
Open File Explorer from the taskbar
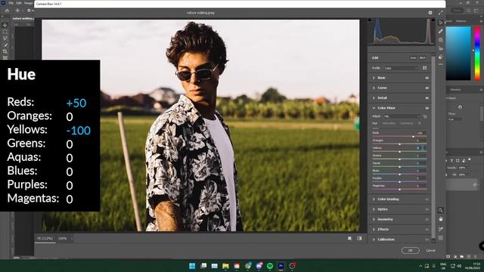(x=225, y=266)
